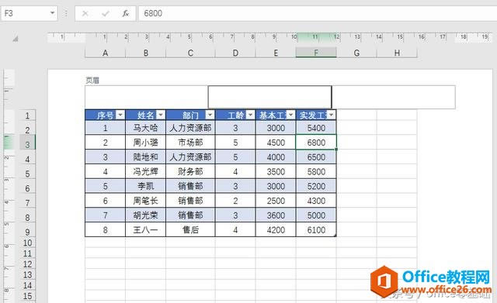The height and width of the screenshot is (303, 497).
Task: Click the 财务部 department cell
Action: tap(190, 171)
